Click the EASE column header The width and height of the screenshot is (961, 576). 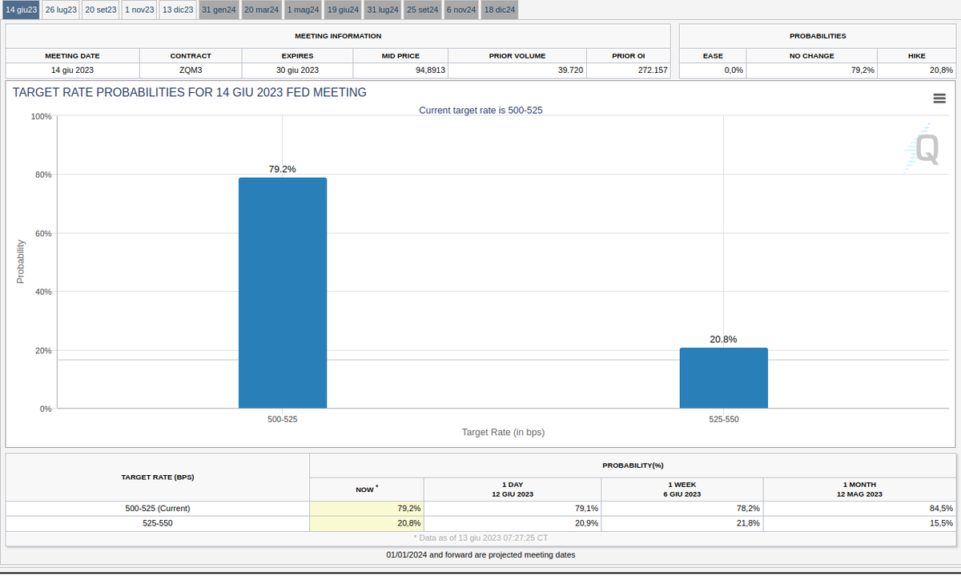(713, 56)
